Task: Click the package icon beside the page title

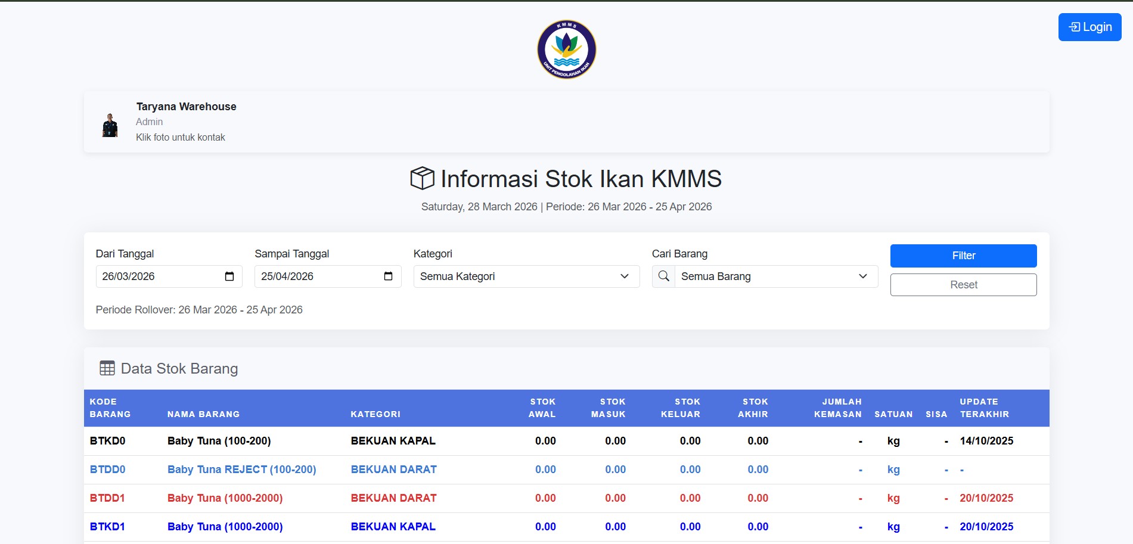Action: click(423, 178)
